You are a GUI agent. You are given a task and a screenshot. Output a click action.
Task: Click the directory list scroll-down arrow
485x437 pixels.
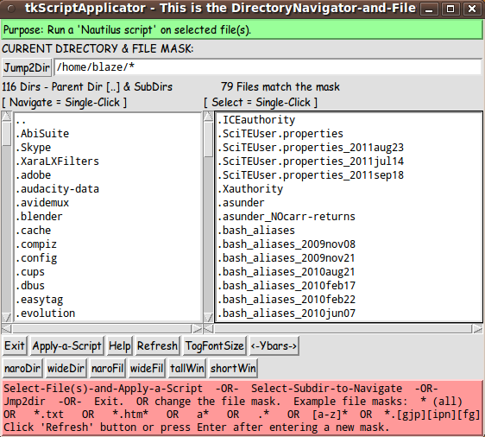coord(7,317)
